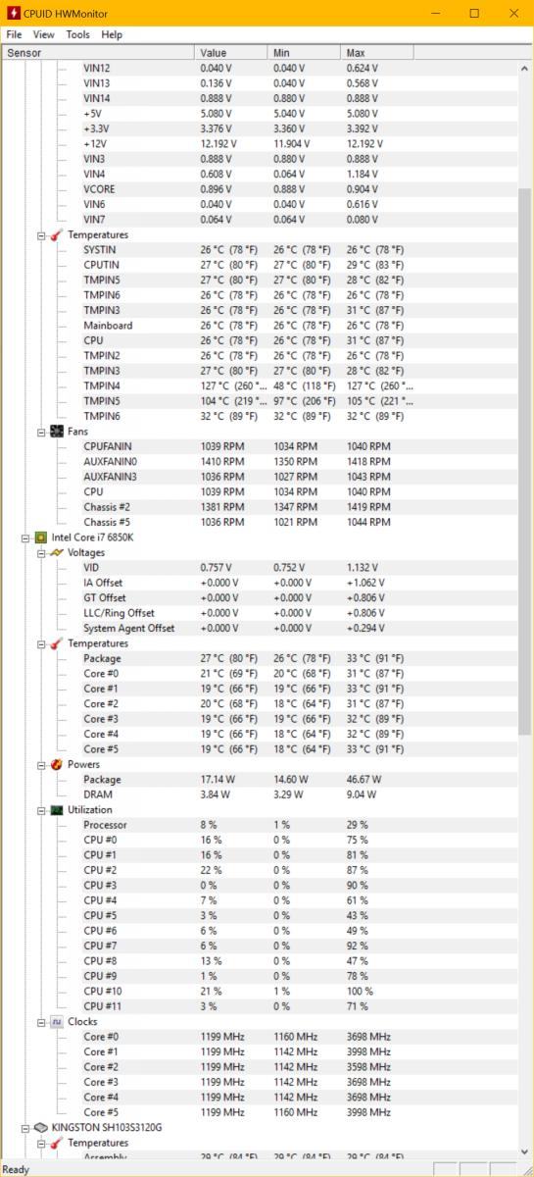Click the Powers flame icon
Image resolution: width=534 pixels, height=1177 pixels.
(x=57, y=764)
